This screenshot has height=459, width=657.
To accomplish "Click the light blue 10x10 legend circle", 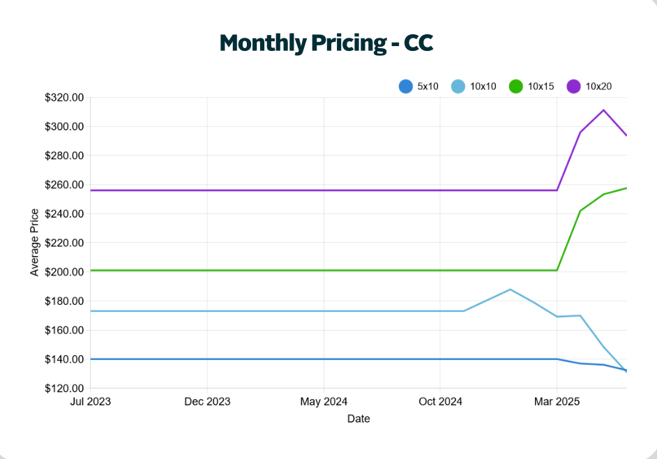I will click(x=458, y=86).
